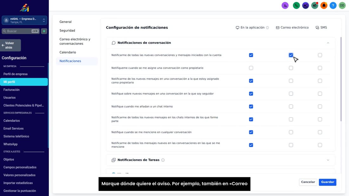This screenshot has width=349, height=196.
Task: Uncheck in-app for all new conversations notification
Action: coord(251,55)
